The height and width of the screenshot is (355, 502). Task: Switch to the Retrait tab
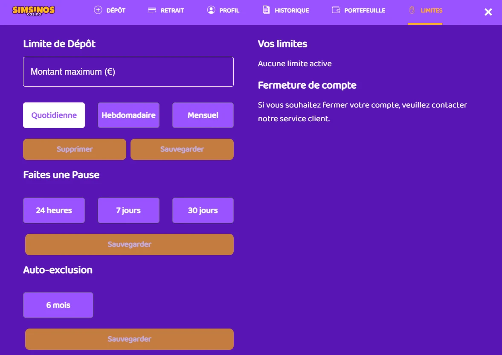pyautogui.click(x=166, y=10)
